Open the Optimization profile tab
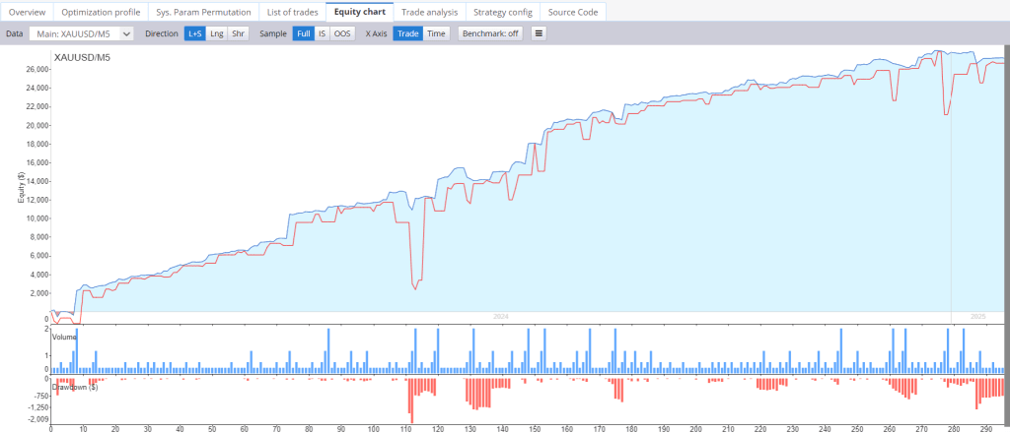The image size is (1010, 433). [x=101, y=12]
